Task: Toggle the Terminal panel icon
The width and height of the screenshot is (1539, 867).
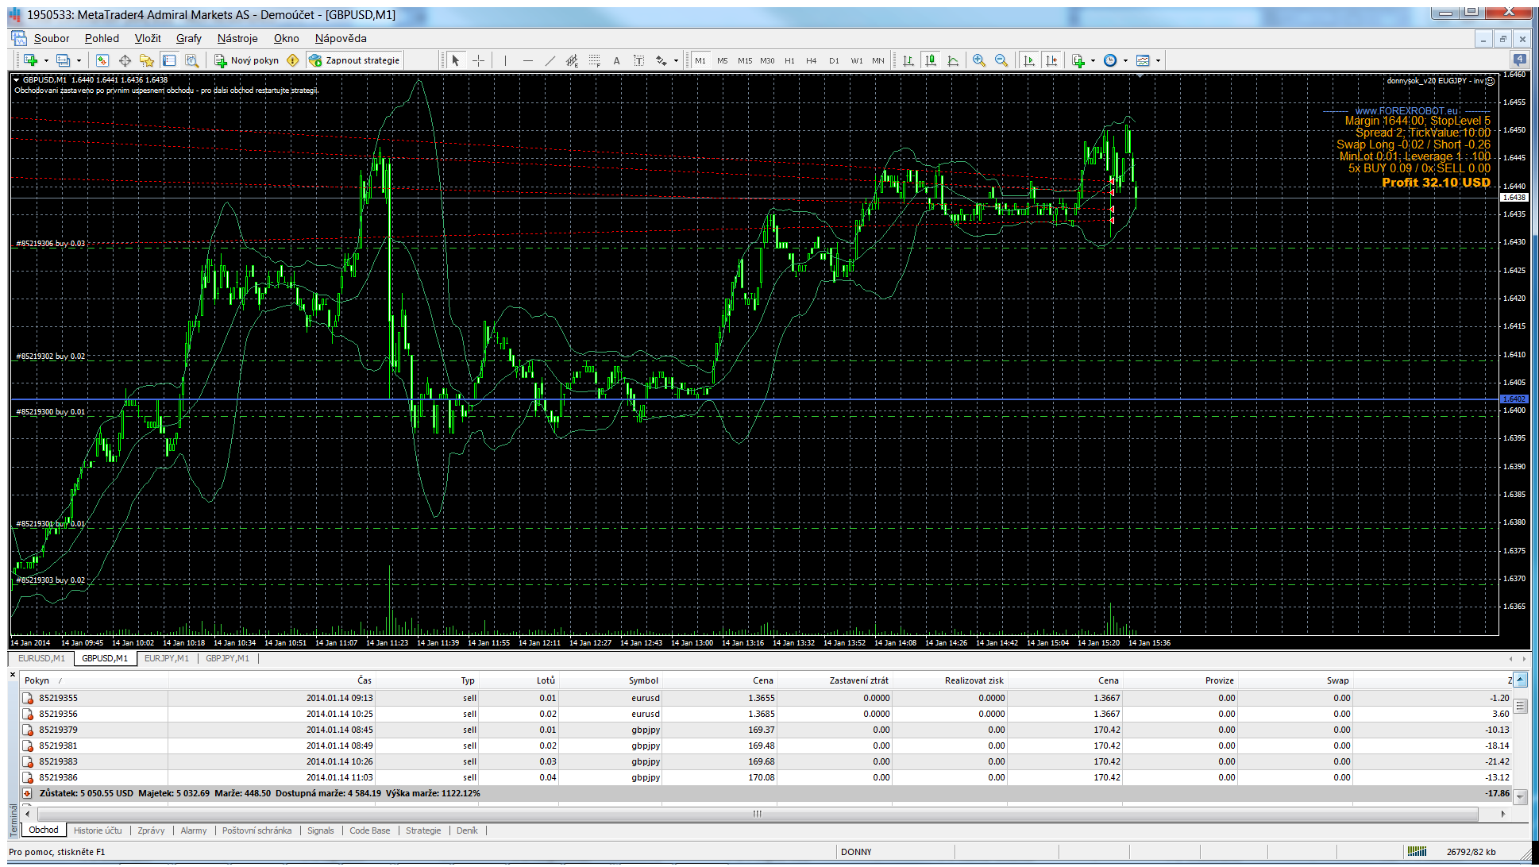Action: 169,60
